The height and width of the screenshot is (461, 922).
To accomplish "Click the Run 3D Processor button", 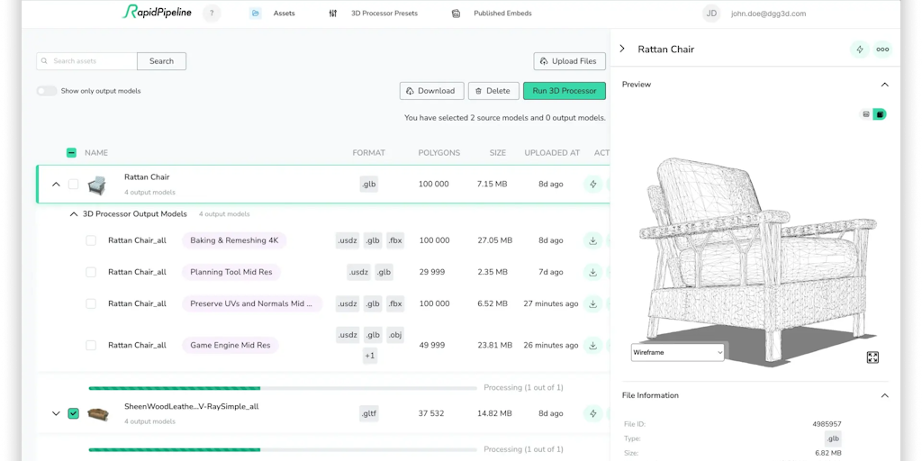I will (564, 91).
